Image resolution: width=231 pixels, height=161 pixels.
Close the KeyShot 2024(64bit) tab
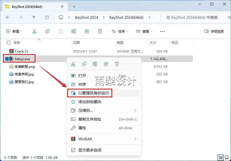(62, 7)
